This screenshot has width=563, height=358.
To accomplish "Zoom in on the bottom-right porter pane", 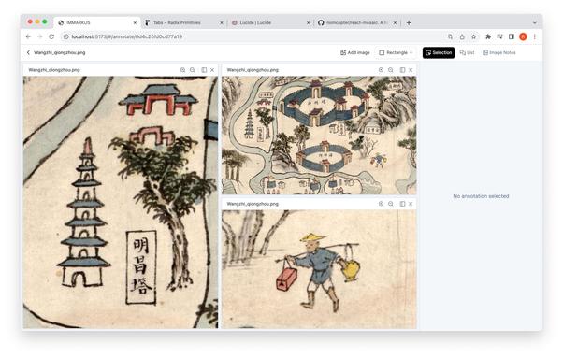I will coord(381,204).
